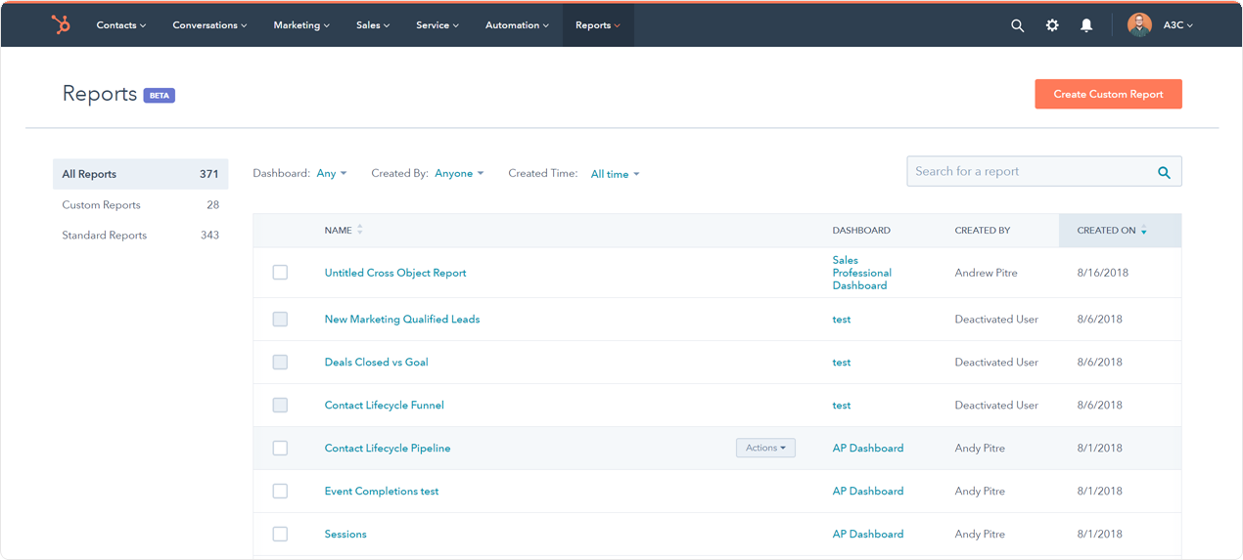
Task: Open the Sales Professional Dashboard link
Action: coord(862,273)
